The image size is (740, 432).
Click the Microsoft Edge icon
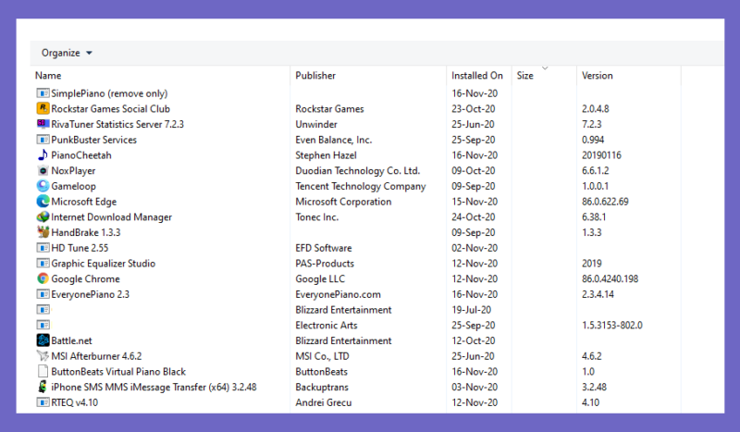[x=43, y=202]
